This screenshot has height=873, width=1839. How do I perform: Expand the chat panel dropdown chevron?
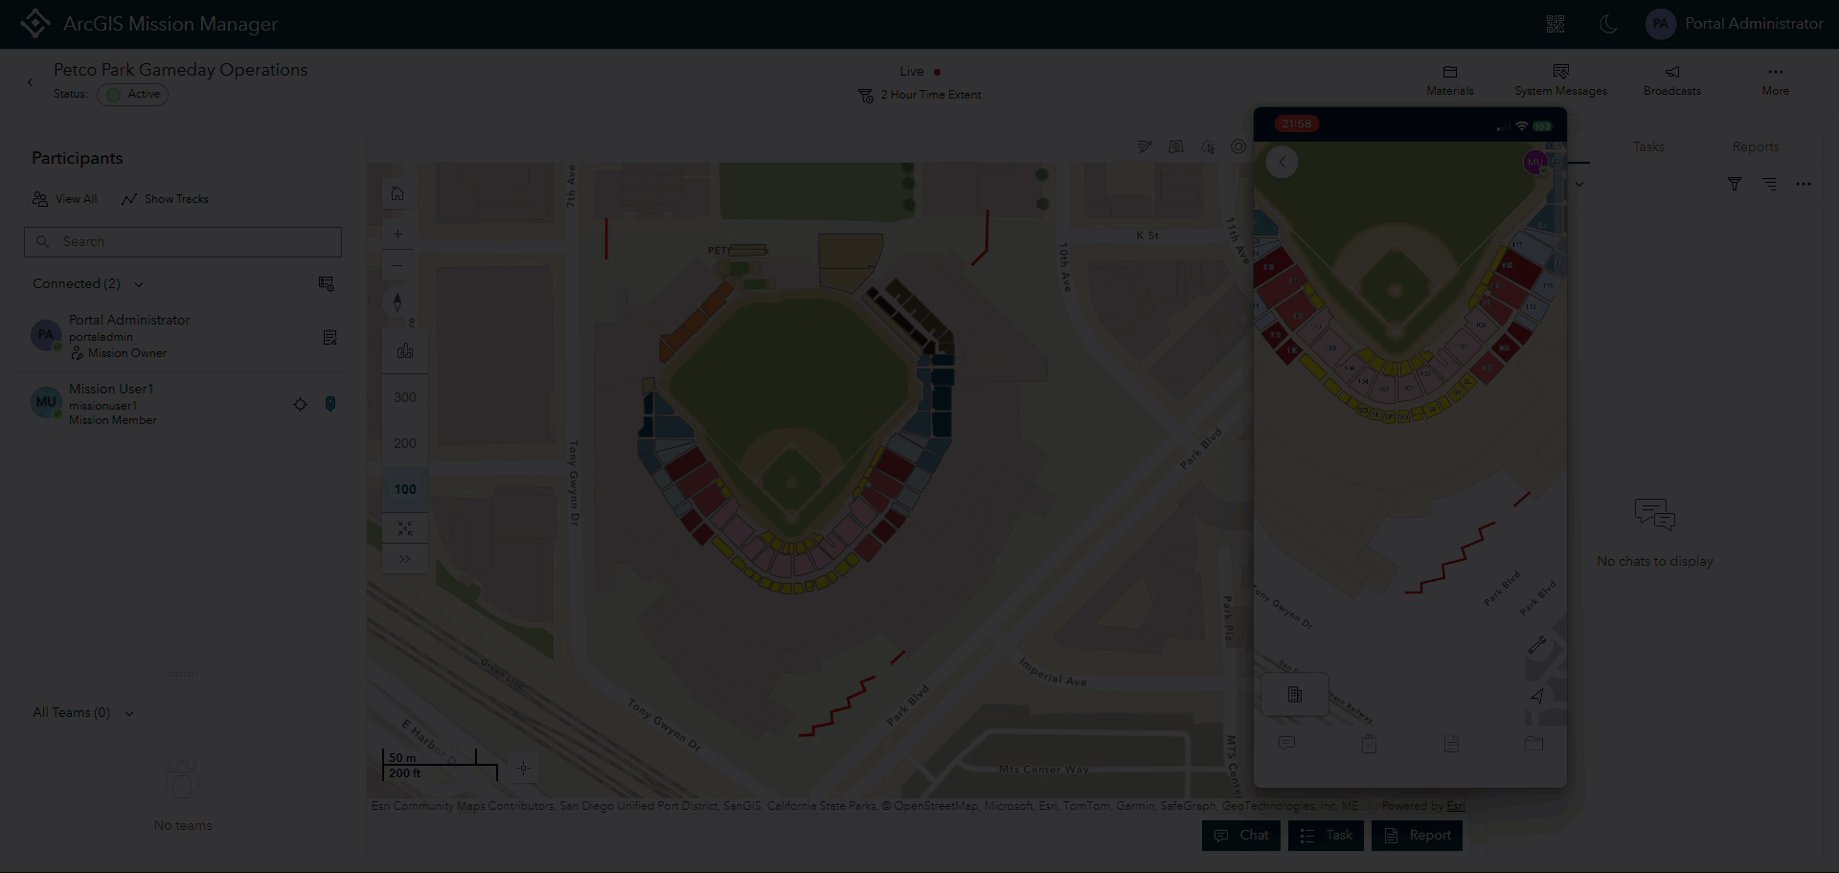(x=1579, y=184)
